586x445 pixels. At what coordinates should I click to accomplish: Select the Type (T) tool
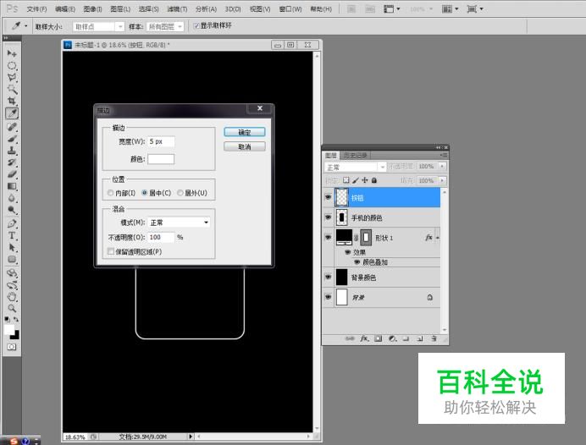point(12,236)
